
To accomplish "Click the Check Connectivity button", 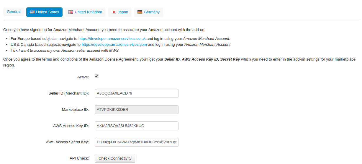I will coord(115,158).
